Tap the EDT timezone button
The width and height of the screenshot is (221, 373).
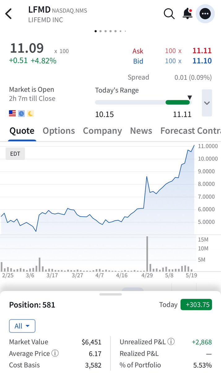click(15, 154)
